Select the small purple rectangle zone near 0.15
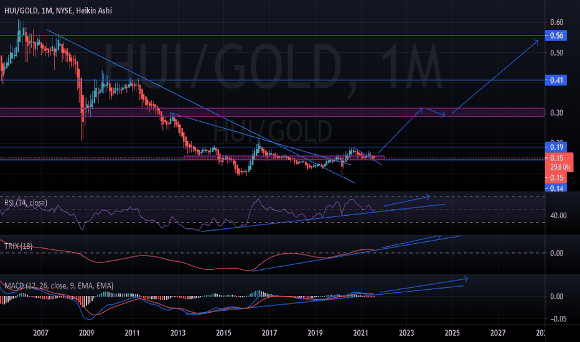Image resolution: width=580 pixels, height=342 pixels. point(284,158)
